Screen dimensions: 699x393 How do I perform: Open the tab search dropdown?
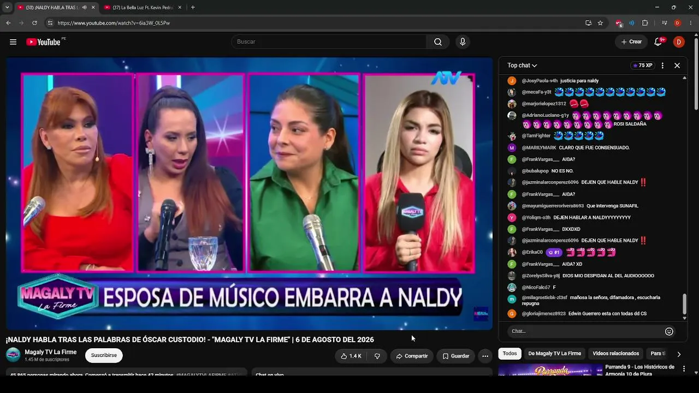7,8
